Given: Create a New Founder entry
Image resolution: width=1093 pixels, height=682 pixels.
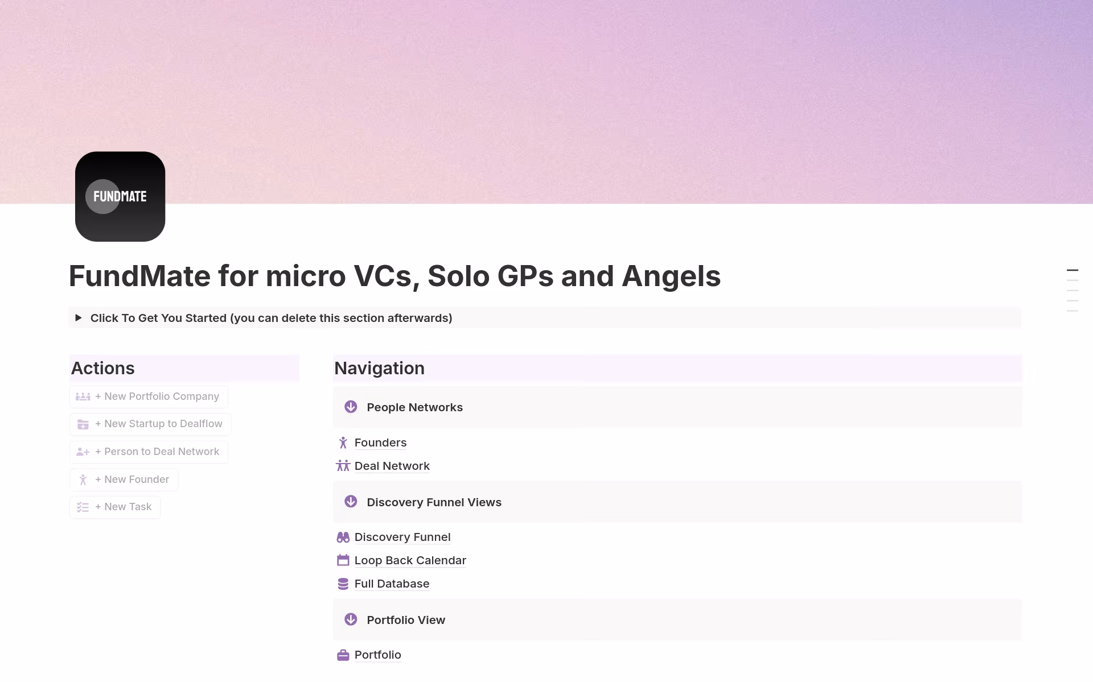Looking at the screenshot, I should click(x=124, y=480).
